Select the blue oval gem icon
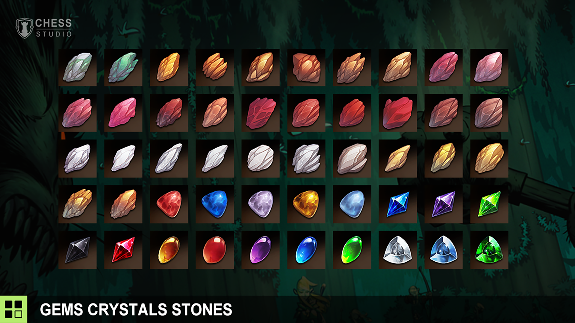The width and height of the screenshot is (575, 323). (306, 250)
